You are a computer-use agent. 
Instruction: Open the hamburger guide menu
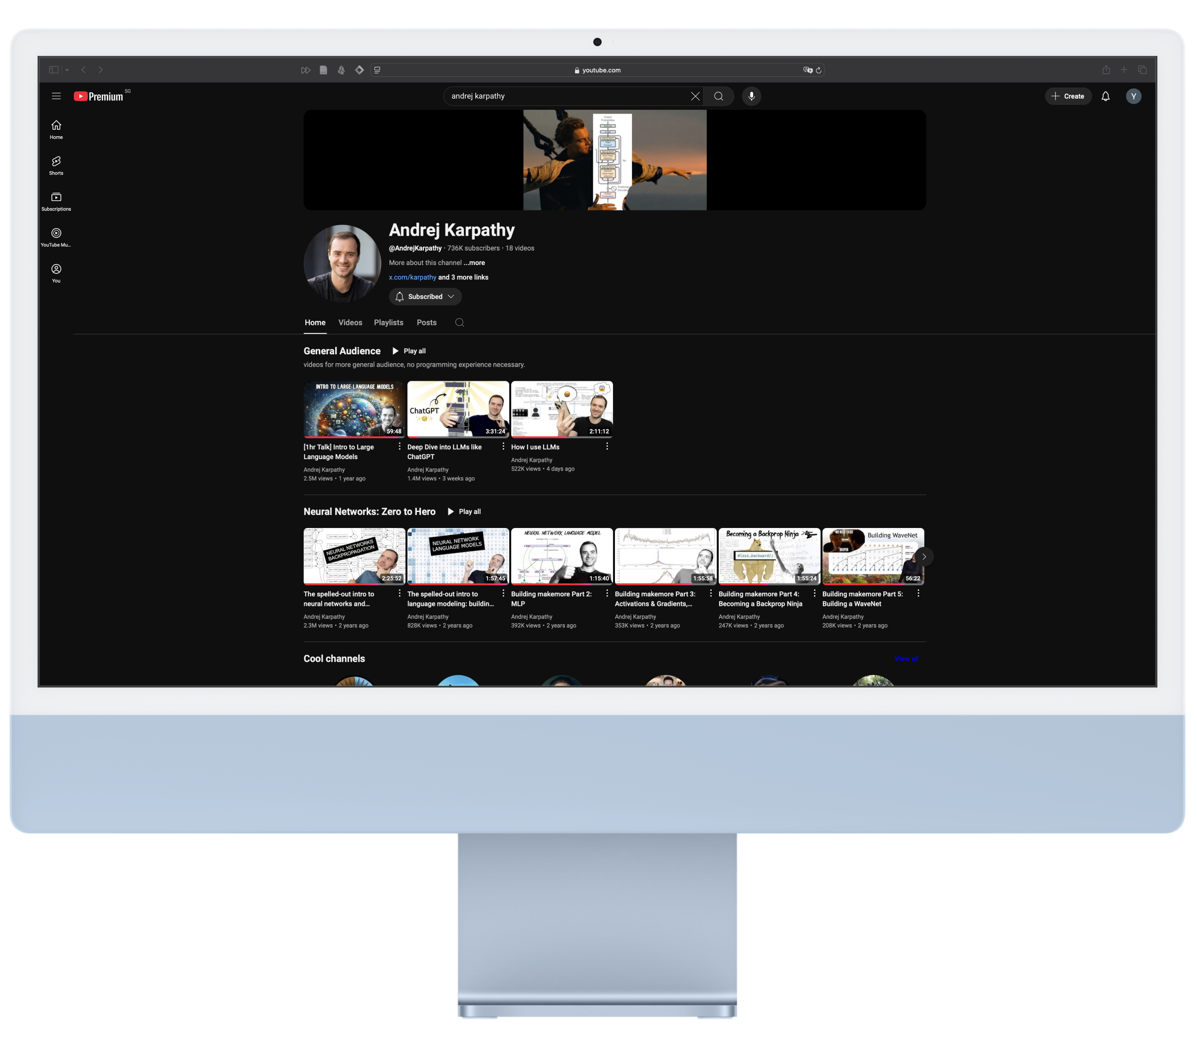(56, 96)
